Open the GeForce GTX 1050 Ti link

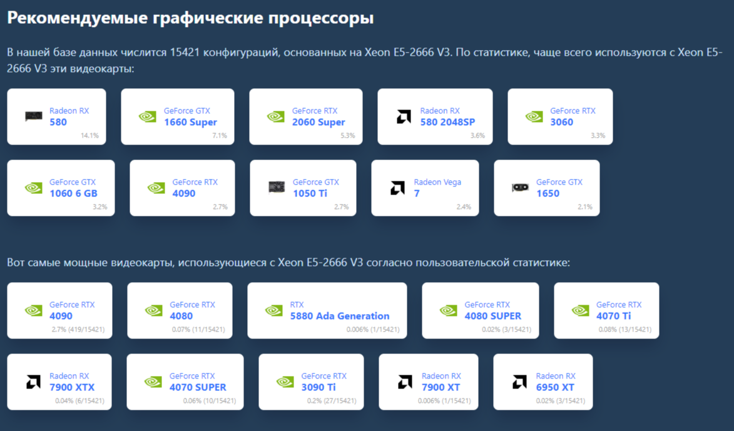315,188
